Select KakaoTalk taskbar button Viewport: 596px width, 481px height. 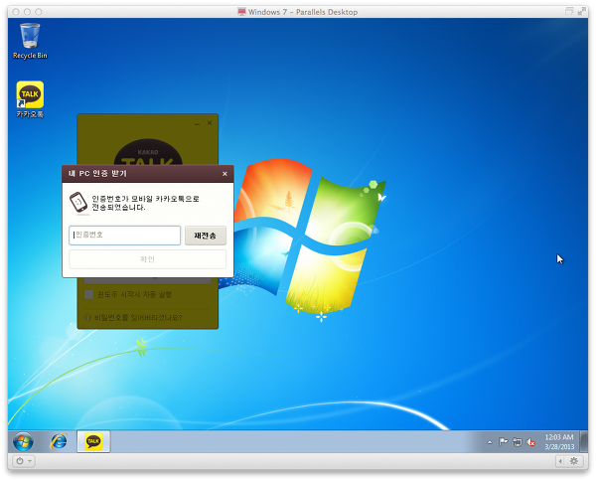(x=93, y=441)
